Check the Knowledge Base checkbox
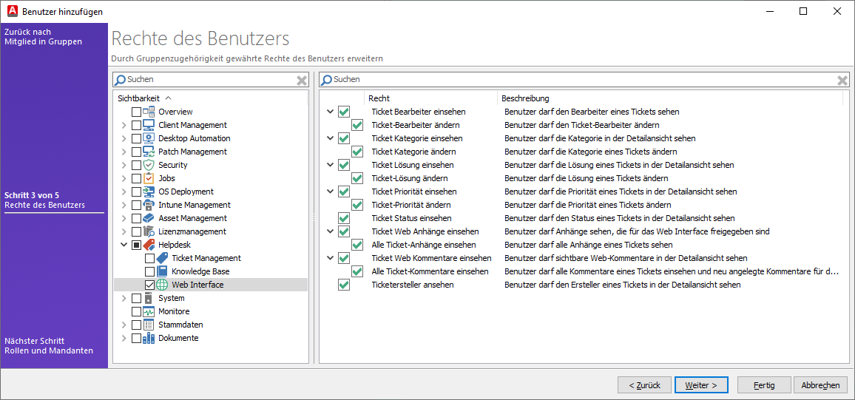The image size is (855, 400). click(x=149, y=271)
